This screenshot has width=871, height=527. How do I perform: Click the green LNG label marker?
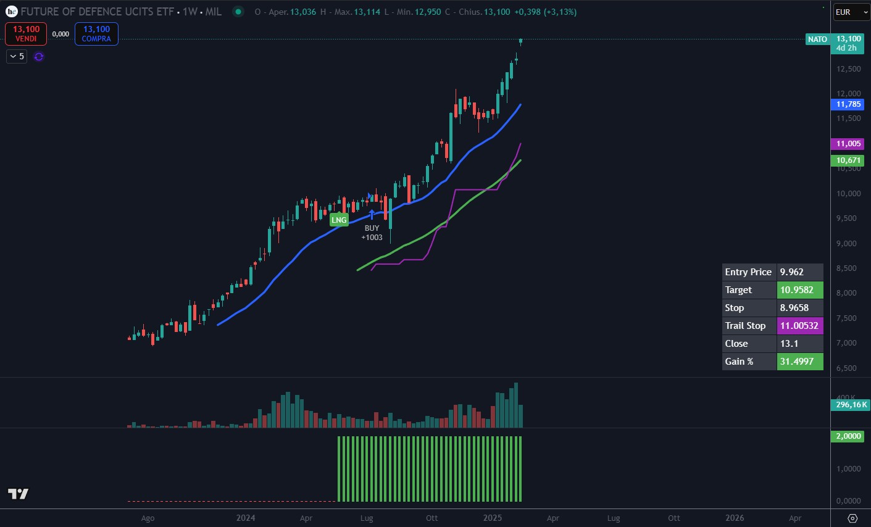coord(339,220)
